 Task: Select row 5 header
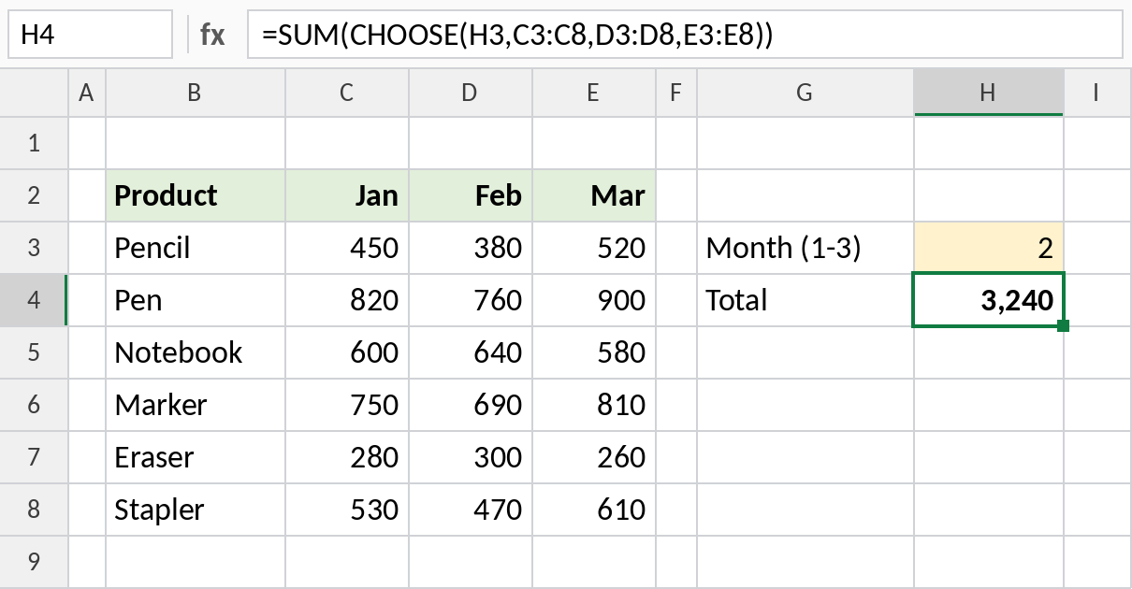(34, 352)
